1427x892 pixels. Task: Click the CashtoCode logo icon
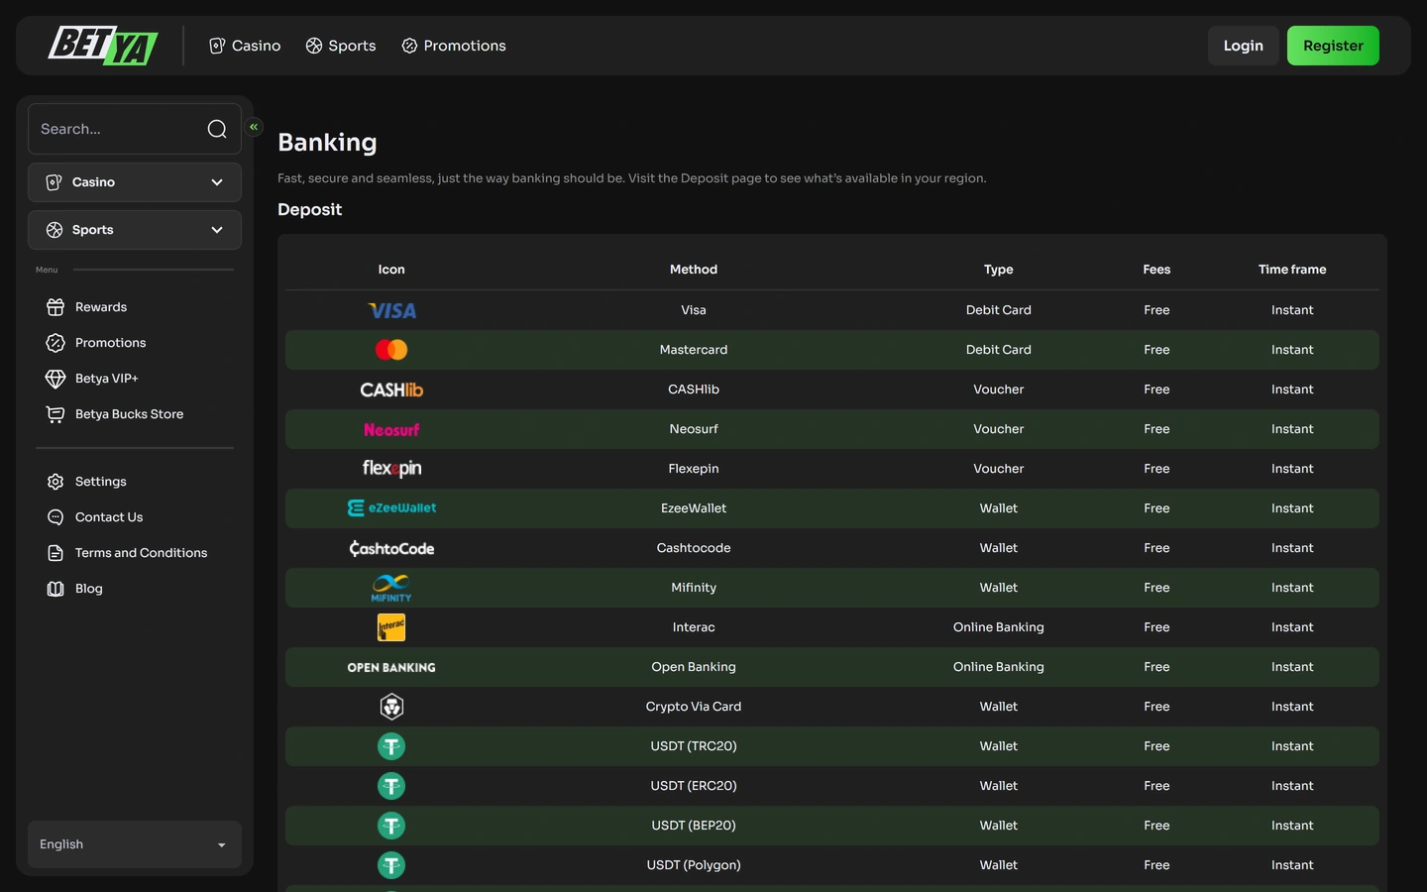[x=391, y=548]
